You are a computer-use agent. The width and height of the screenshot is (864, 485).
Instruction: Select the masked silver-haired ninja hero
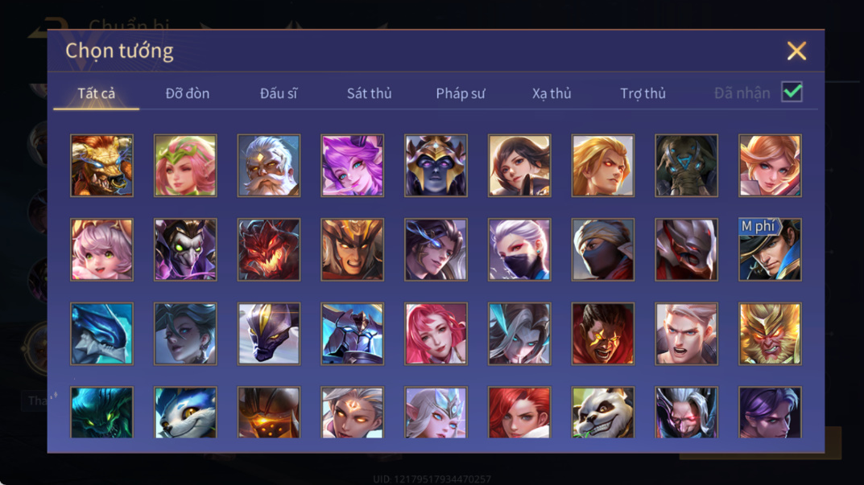tap(519, 249)
